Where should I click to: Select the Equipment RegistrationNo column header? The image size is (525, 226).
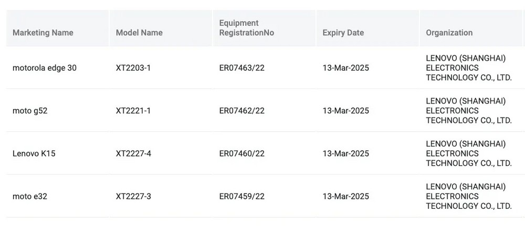247,28
